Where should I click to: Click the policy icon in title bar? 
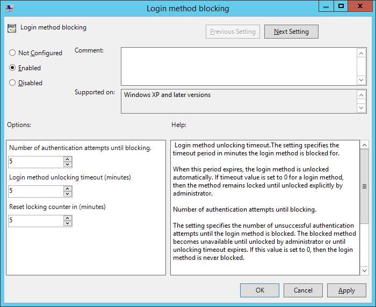[10, 8]
